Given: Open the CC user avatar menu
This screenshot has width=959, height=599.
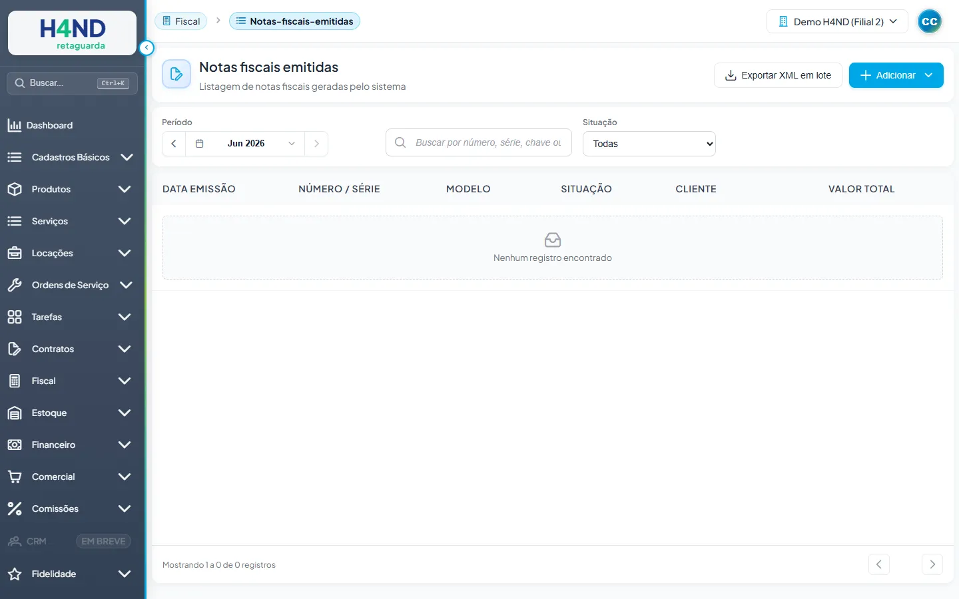Looking at the screenshot, I should [x=930, y=21].
